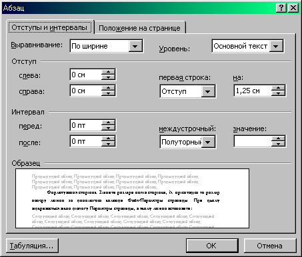Confirm the paragraph settings with ОК

click(212, 246)
